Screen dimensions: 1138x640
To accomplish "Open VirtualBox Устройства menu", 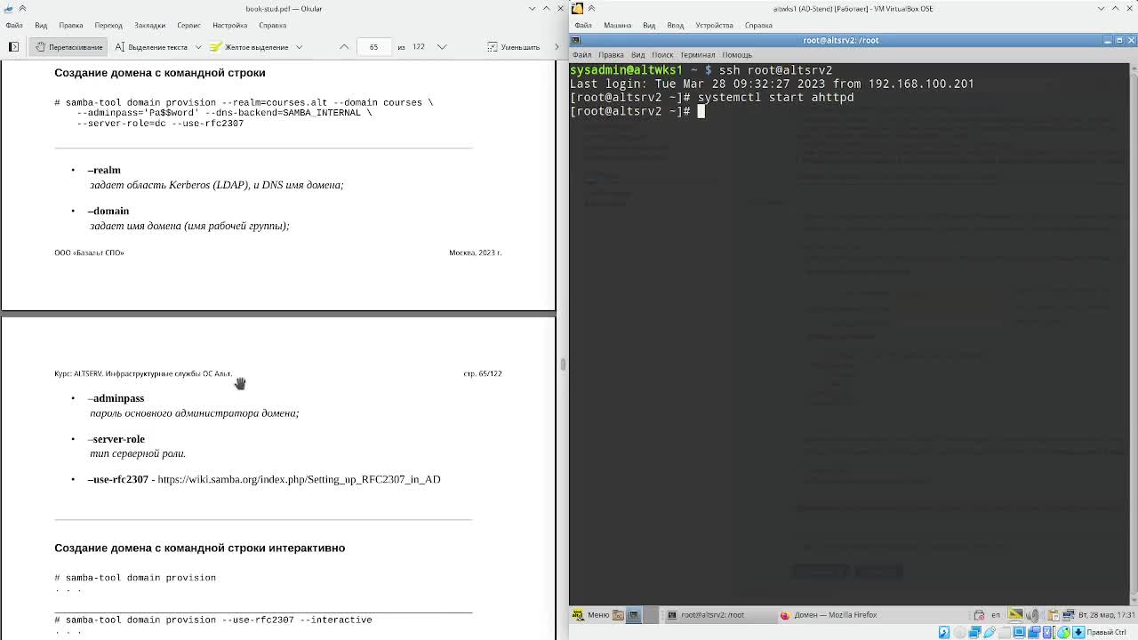I will point(714,25).
